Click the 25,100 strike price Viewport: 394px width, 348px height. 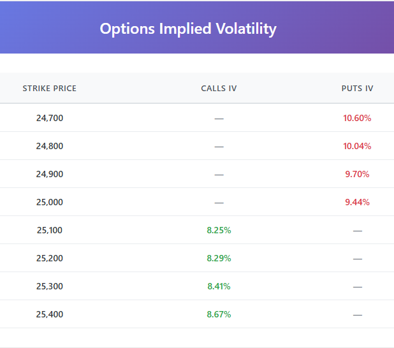pyautogui.click(x=49, y=230)
